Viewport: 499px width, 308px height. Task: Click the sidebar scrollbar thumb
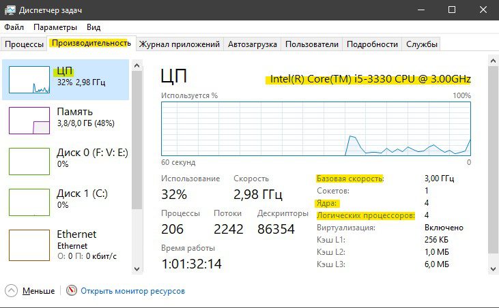tap(137, 140)
